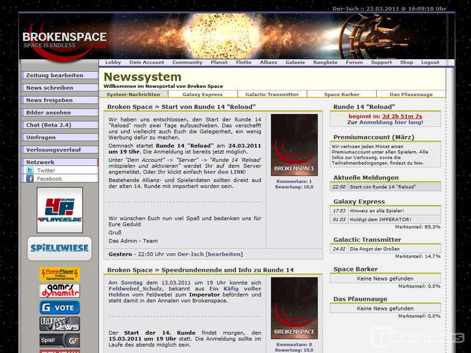Switch to the Space Barker tab

342,94
